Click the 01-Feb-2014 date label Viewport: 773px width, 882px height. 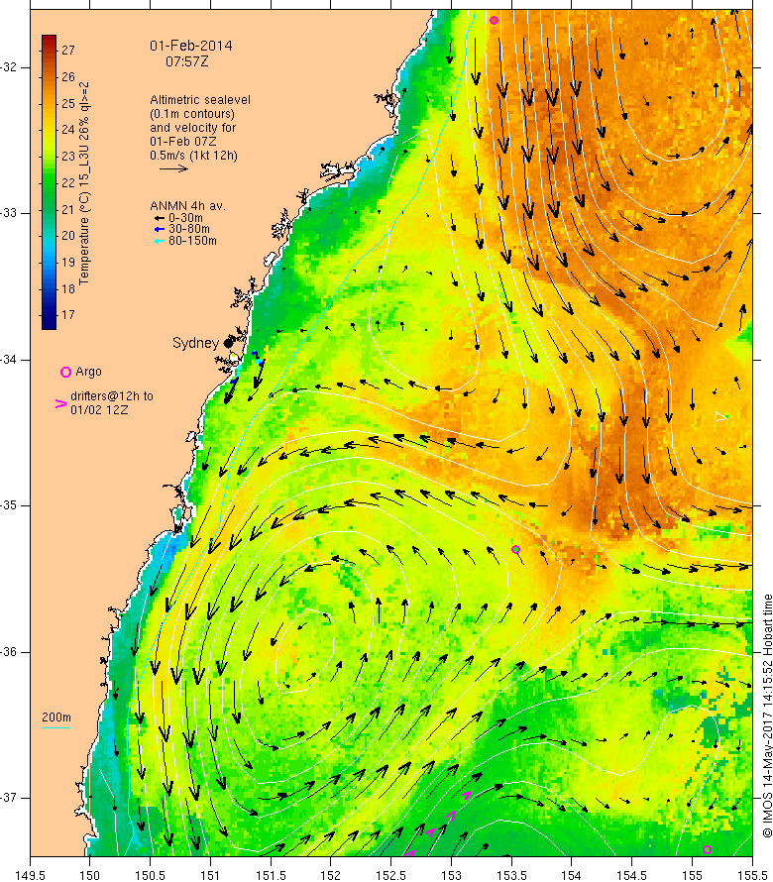click(x=190, y=46)
